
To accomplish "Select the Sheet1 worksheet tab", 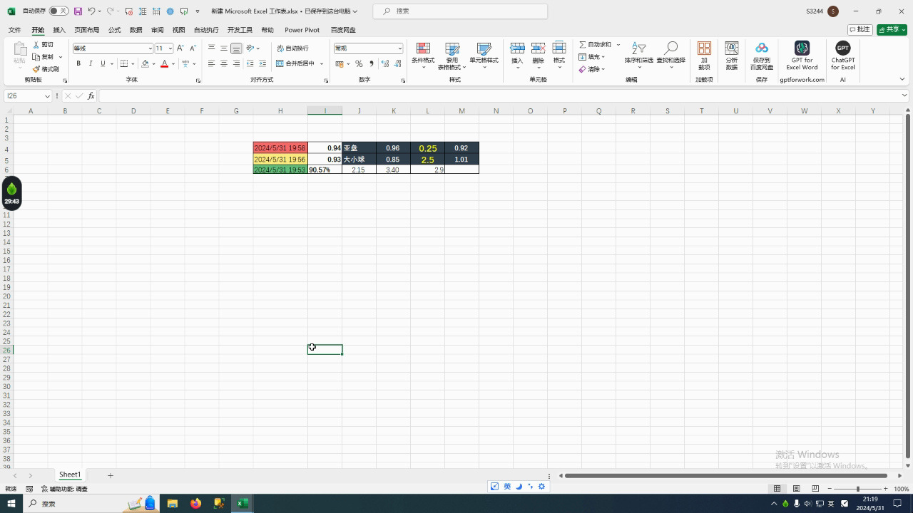I will click(x=70, y=475).
